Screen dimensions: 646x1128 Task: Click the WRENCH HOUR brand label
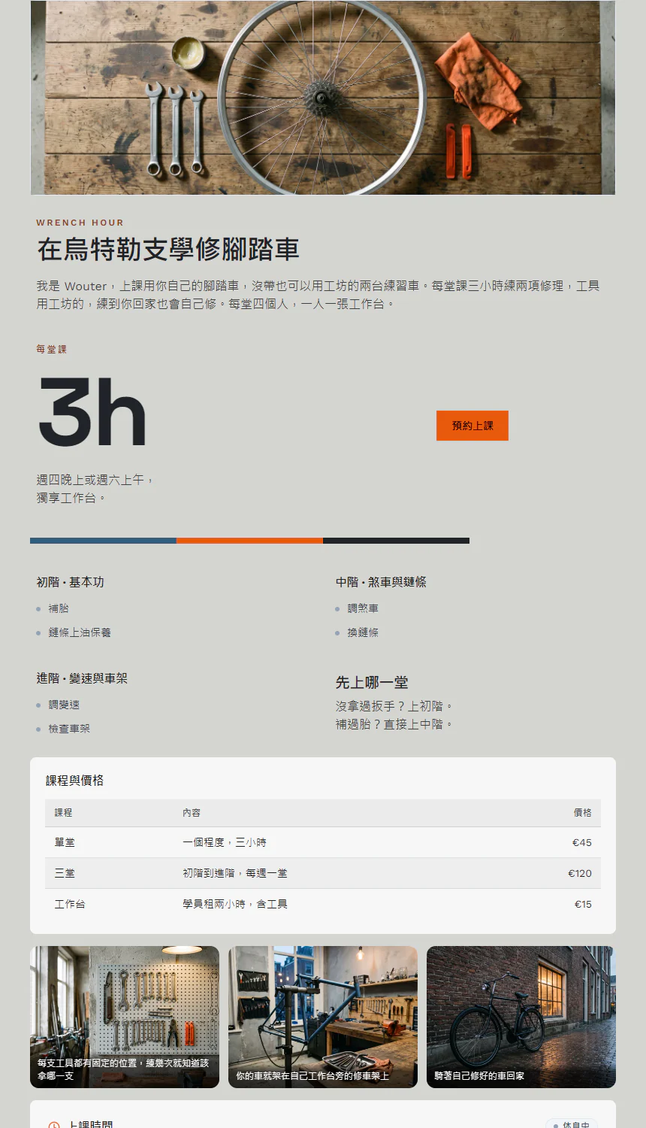tap(80, 223)
